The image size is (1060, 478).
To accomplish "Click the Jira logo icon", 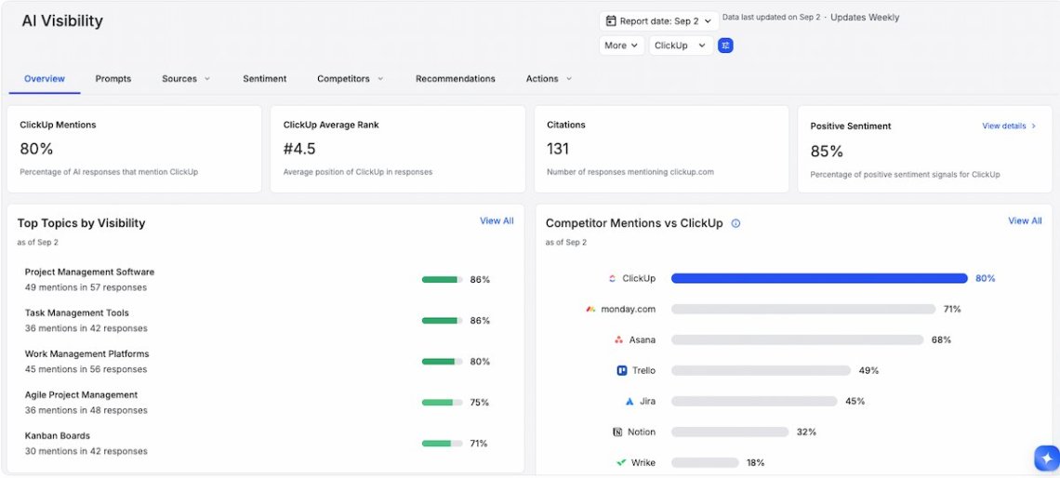I will coord(629,401).
